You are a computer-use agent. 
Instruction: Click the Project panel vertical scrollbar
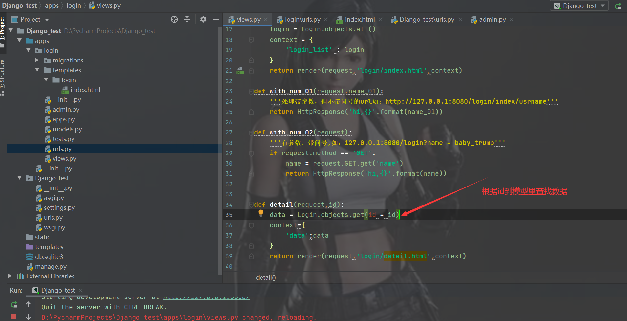(x=220, y=151)
